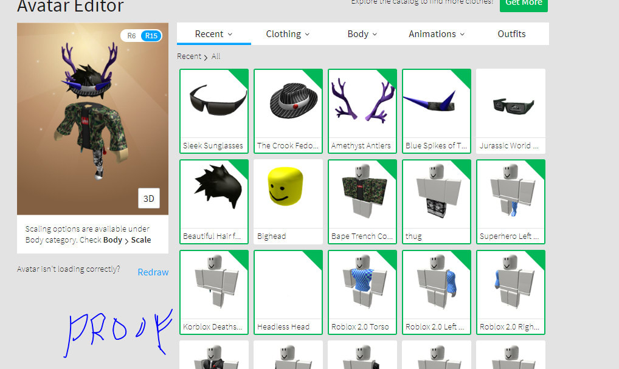Expand the Clothing category menu
Image resolution: width=619 pixels, height=369 pixels.
pos(288,34)
